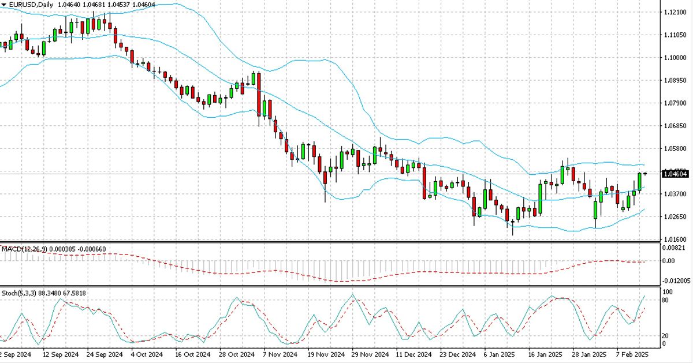This screenshot has height=363, width=693.
Task: Click the small last candle at the price line
Action: point(646,174)
